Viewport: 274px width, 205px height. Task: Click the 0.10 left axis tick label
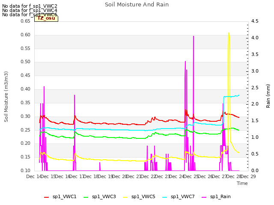(26, 170)
